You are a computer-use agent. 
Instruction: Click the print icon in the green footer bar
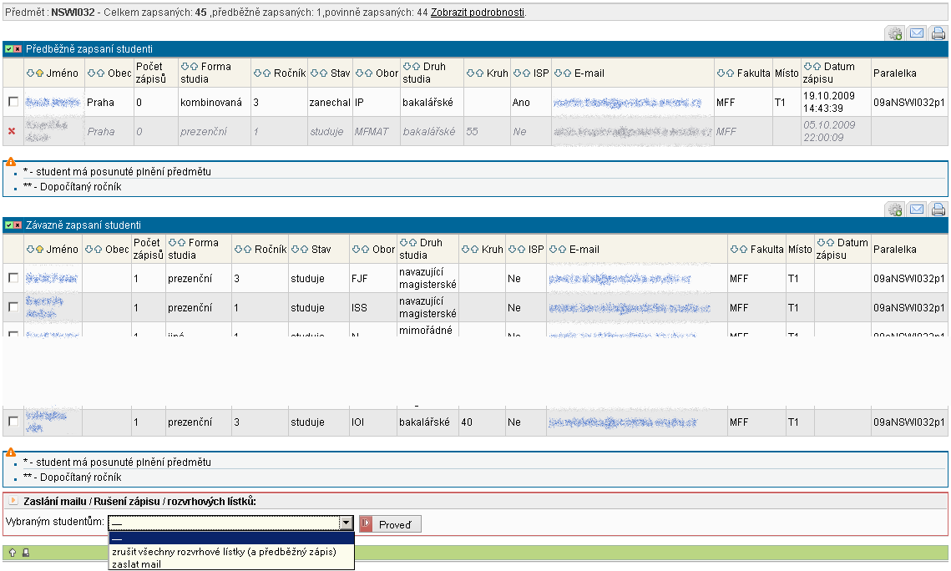[25, 553]
